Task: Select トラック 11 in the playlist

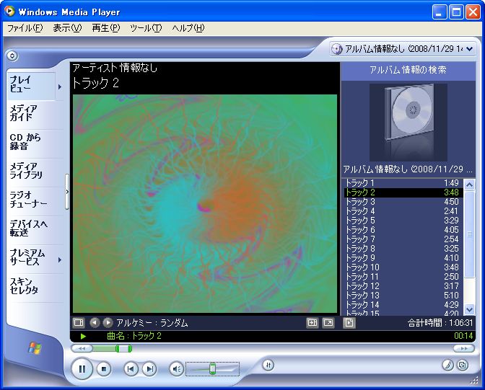Action: click(403, 277)
